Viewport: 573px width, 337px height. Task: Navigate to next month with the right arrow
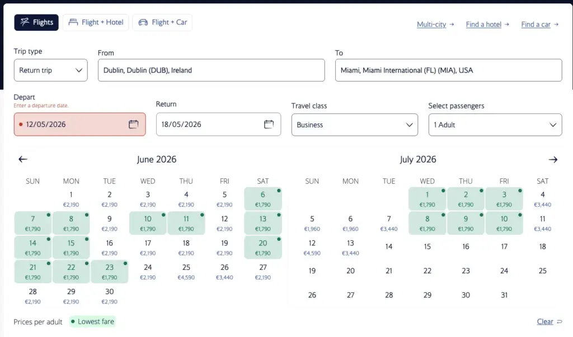point(553,159)
